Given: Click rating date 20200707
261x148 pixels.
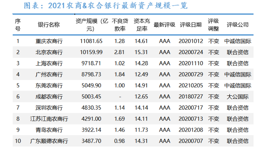Looking at the screenshot, I should (x=191, y=141).
